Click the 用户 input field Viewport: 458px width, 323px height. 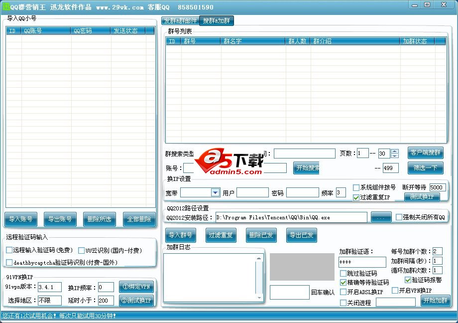[x=252, y=192]
